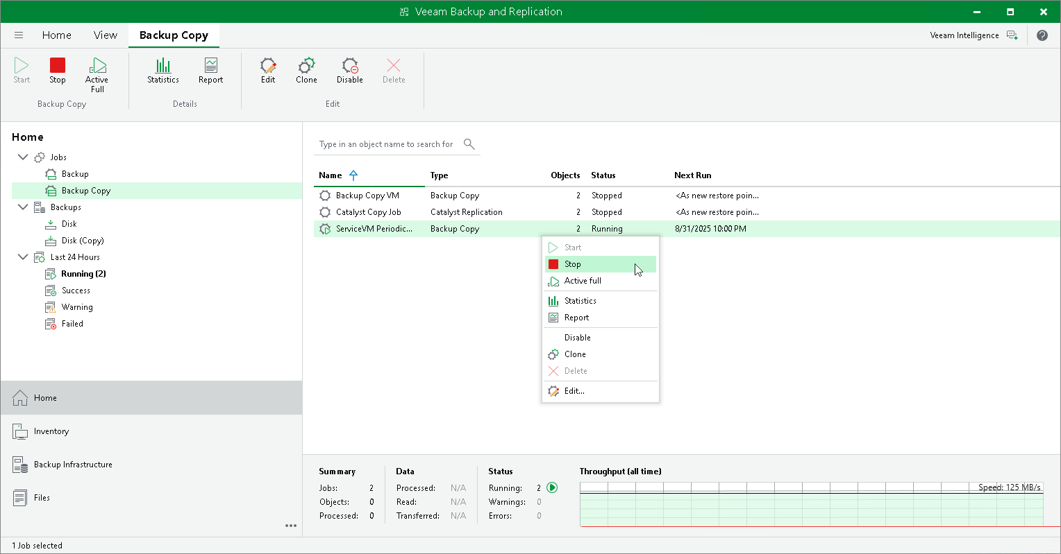1061x554 pixels.
Task: Open the Warning tree node
Action: (x=69, y=307)
